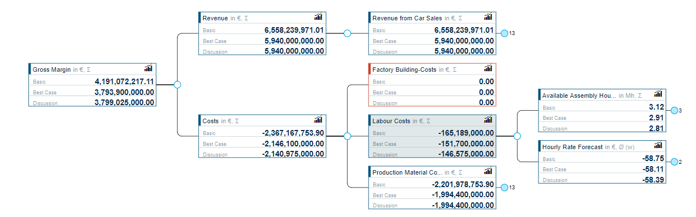Open chart icon on Revenue node
The image size is (696, 217).
(x=318, y=17)
